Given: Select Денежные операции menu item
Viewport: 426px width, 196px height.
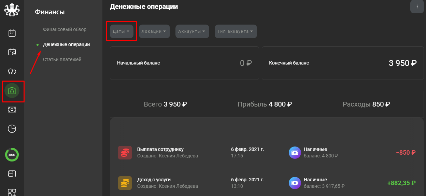Looking at the screenshot, I should coord(67,44).
